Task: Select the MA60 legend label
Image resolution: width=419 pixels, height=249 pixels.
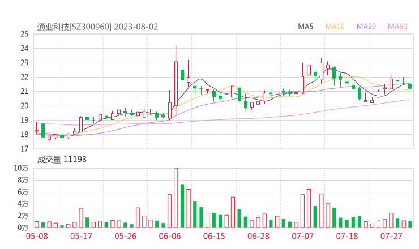Action: [397, 27]
